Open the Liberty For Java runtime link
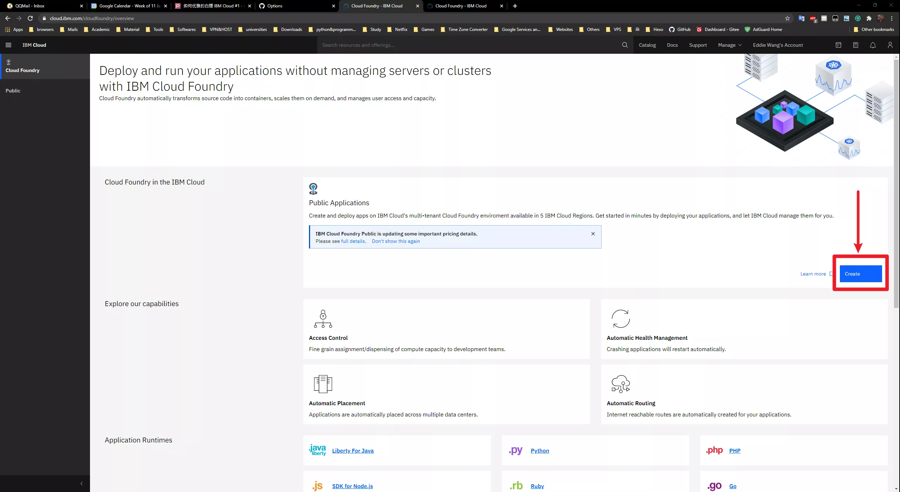 353,451
